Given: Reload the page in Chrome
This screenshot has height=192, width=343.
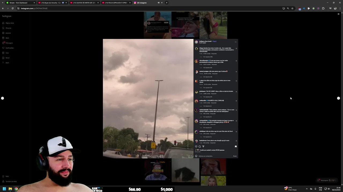Looking at the screenshot, I should pyautogui.click(x=12, y=8).
